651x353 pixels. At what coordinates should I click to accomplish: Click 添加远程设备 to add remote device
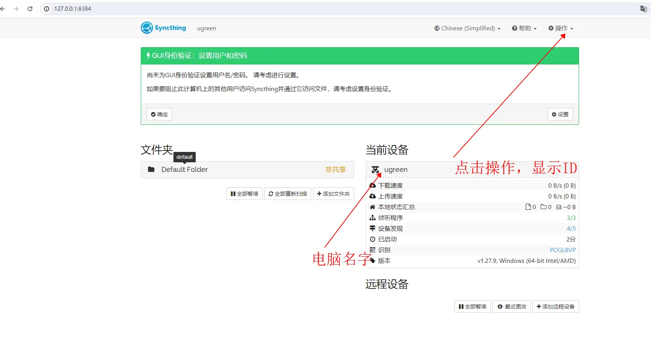[555, 307]
